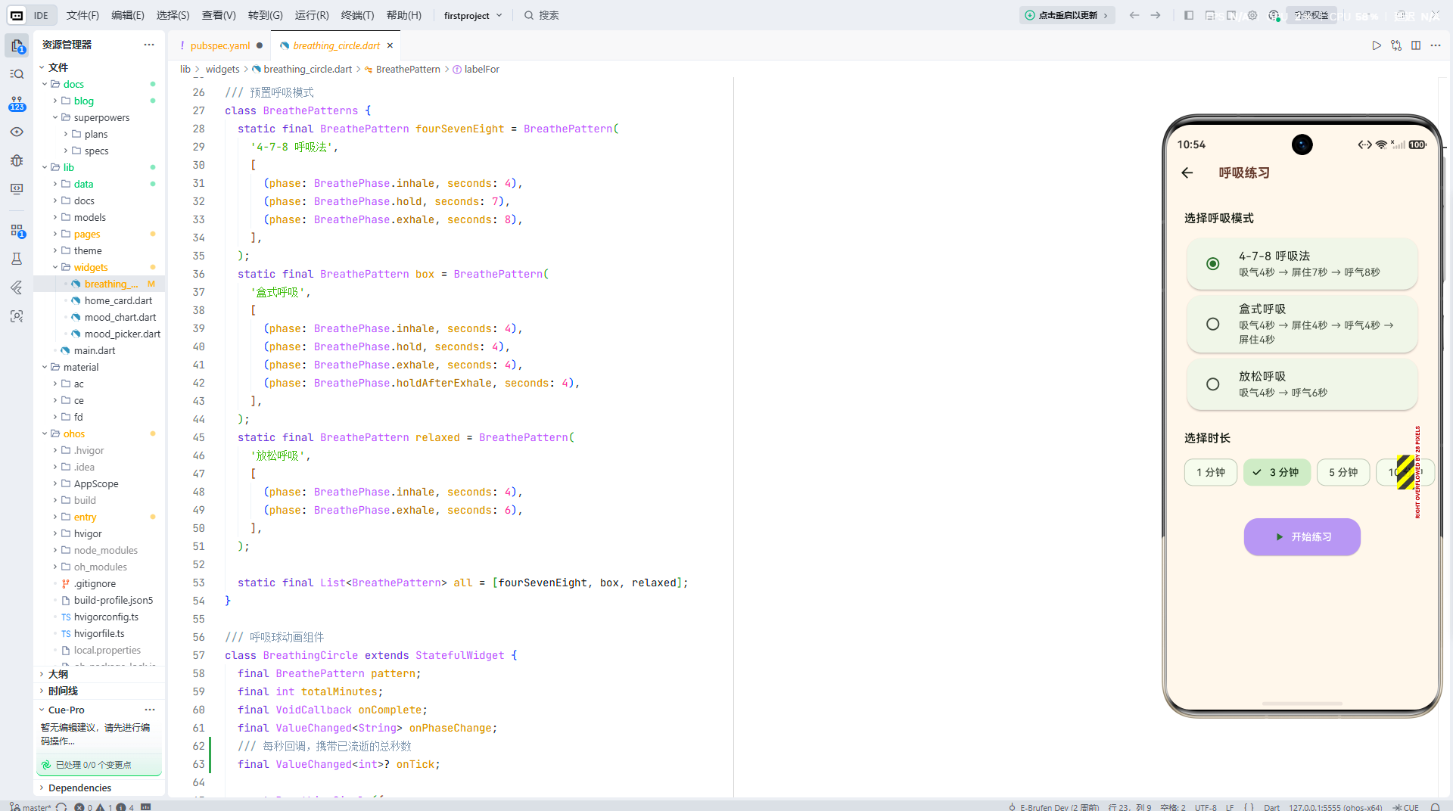Image resolution: width=1453 pixels, height=811 pixels.
Task: Click the Dart language mode in status bar
Action: pyautogui.click(x=1271, y=806)
